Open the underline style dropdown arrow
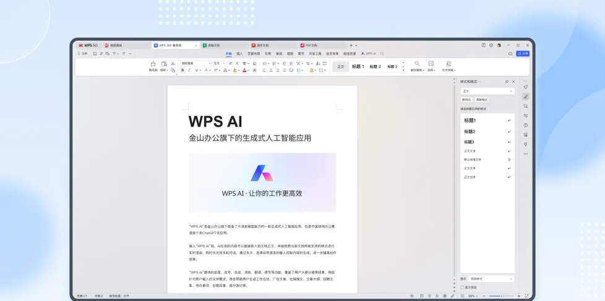Viewport: 605px width, 301px height. 200,70
